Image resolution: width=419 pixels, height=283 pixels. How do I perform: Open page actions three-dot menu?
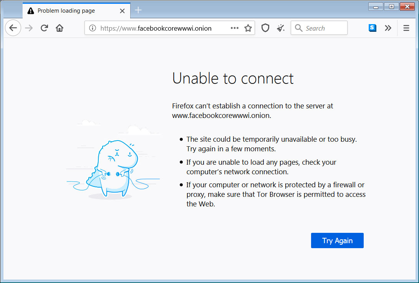coord(234,28)
